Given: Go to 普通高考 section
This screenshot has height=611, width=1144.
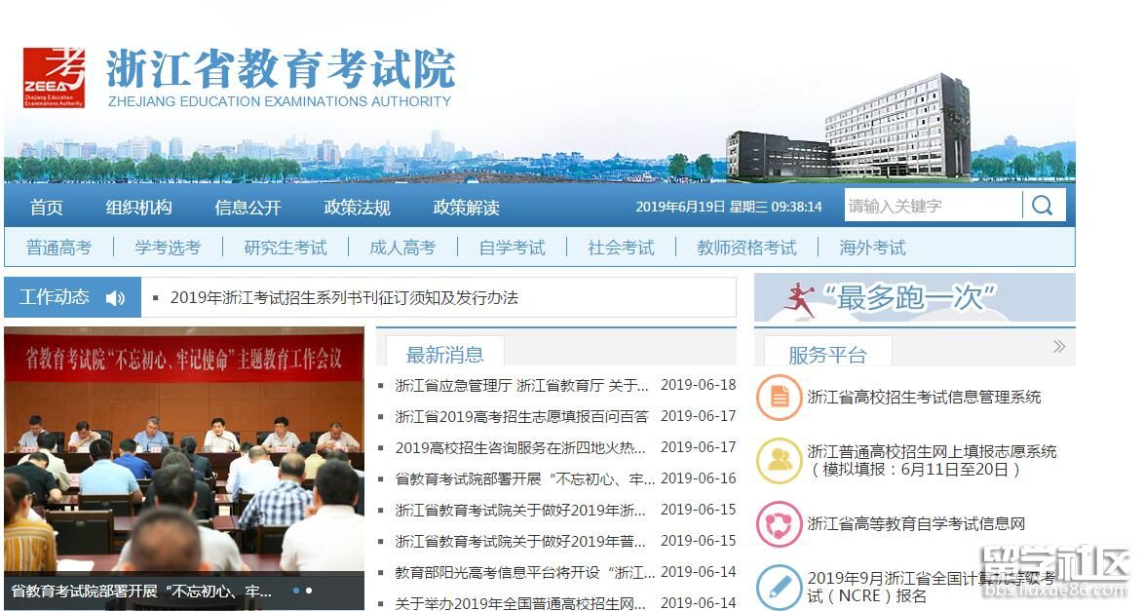Looking at the screenshot, I should click(58, 248).
